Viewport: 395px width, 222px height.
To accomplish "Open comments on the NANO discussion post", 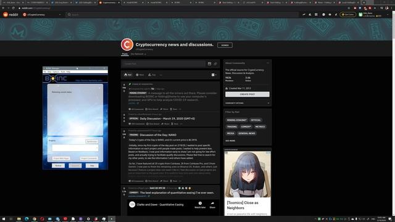I will point(136,181).
